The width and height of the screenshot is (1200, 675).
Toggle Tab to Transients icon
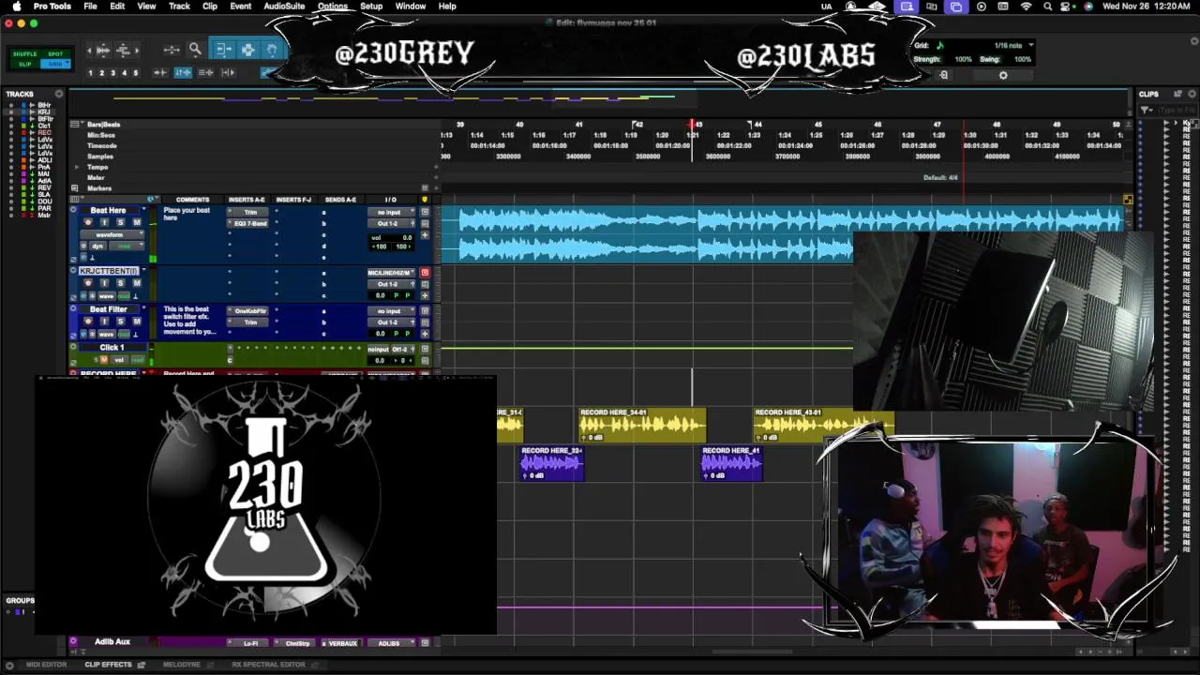161,72
